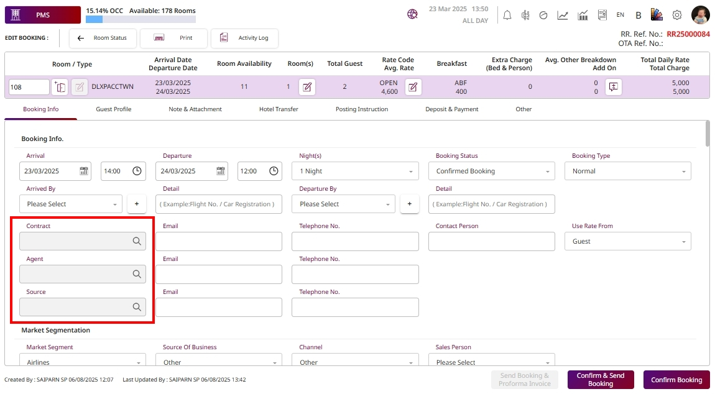715x394 pixels.
Task: Open the Night(s) dropdown
Action: click(355, 171)
